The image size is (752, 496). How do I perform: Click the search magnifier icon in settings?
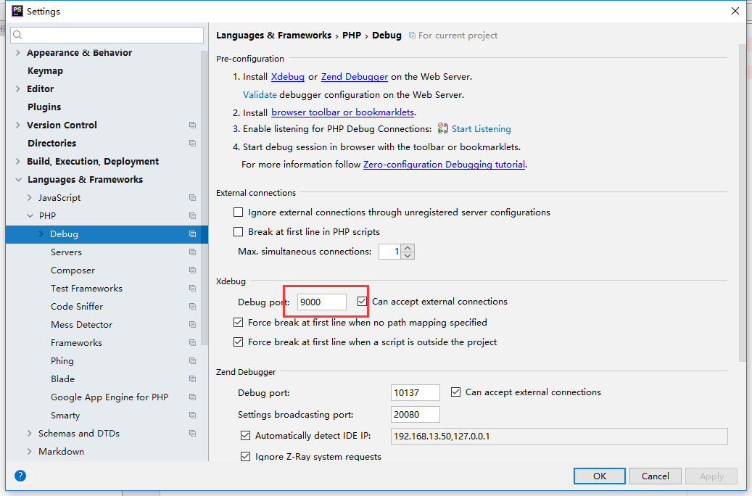pyautogui.click(x=18, y=35)
